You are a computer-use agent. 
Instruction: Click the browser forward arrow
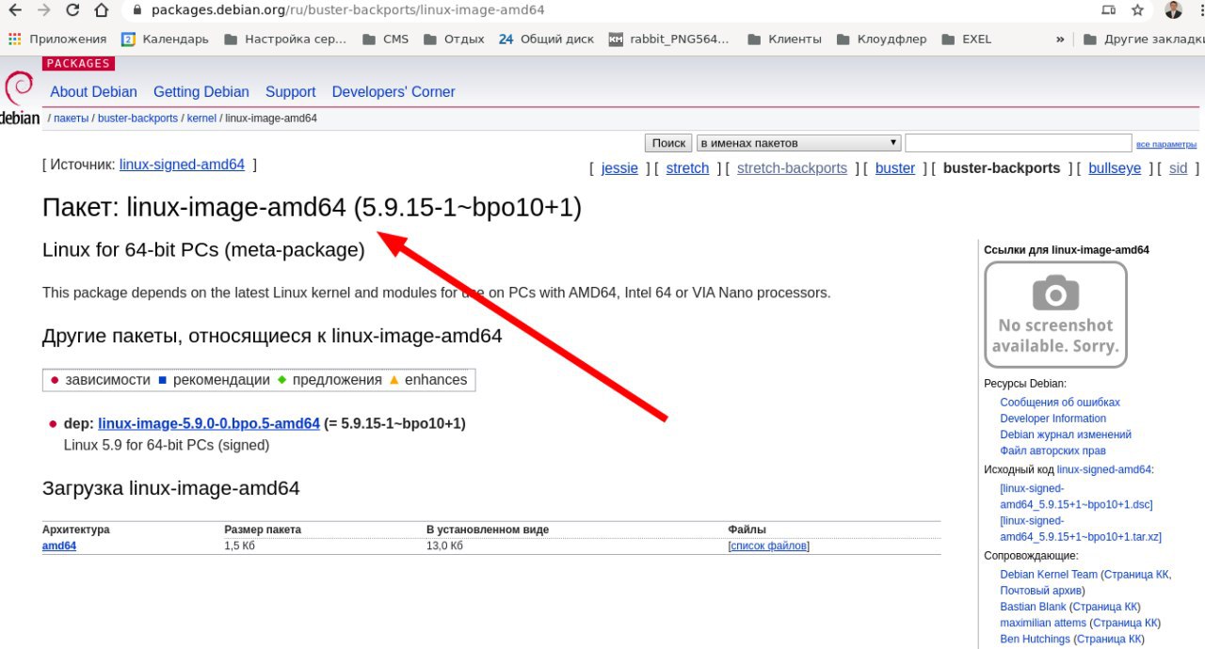tap(43, 10)
